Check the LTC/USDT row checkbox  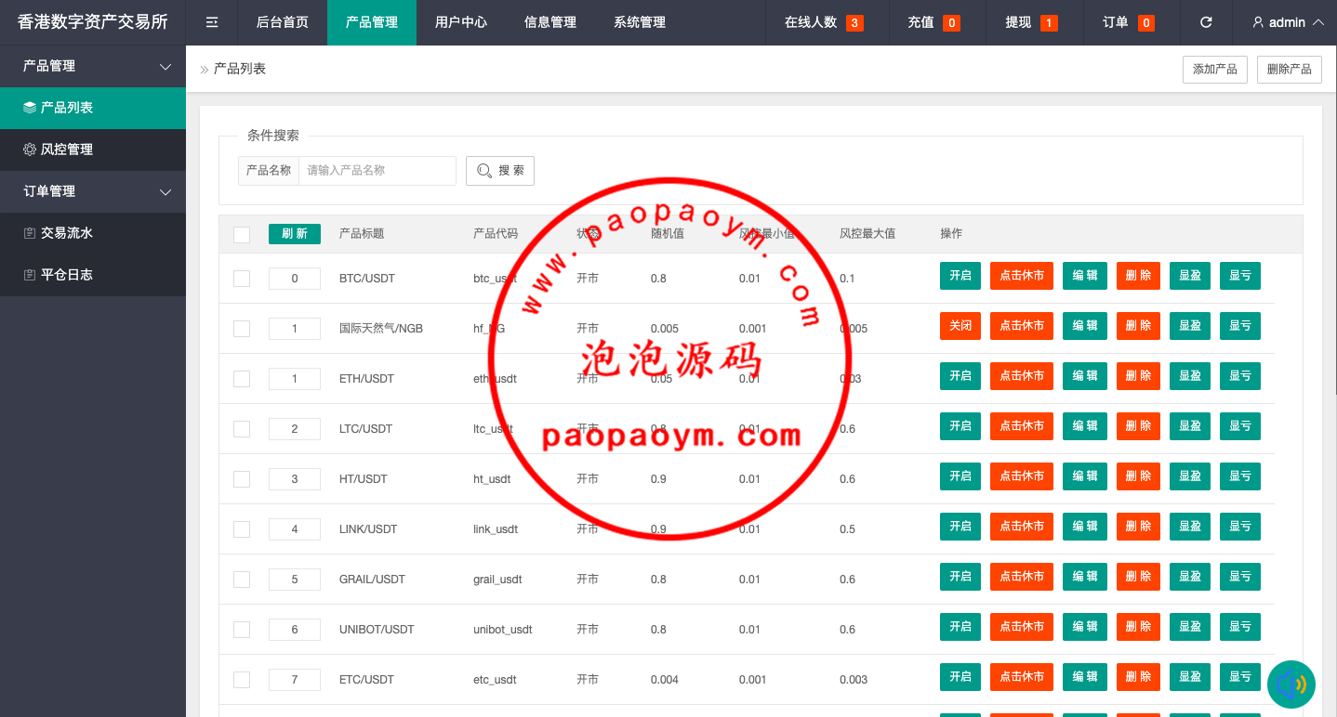[x=242, y=429]
